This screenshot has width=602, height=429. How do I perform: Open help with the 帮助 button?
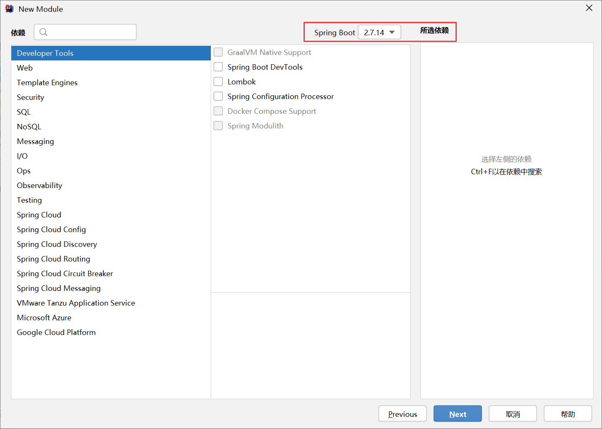(x=568, y=414)
